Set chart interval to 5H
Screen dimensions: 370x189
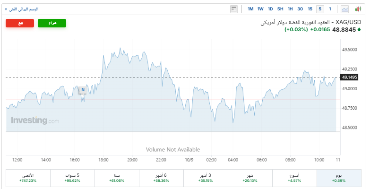[x=280, y=9]
